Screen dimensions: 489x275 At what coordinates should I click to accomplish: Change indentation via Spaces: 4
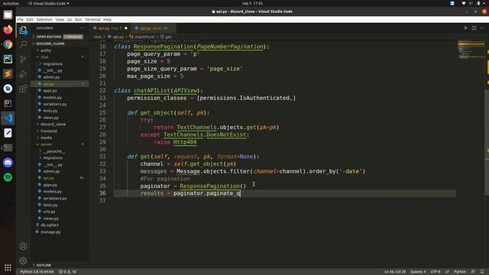click(418, 272)
